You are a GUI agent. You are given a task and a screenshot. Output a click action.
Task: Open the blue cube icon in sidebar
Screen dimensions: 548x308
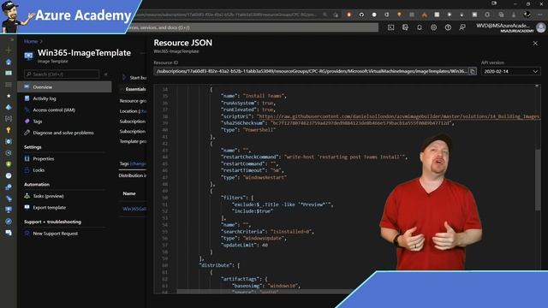click(x=9, y=107)
